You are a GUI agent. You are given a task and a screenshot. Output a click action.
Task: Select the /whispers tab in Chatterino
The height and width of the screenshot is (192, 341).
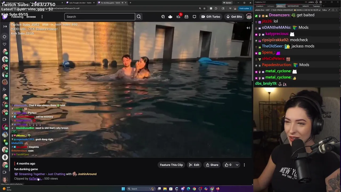(x=271, y=6)
